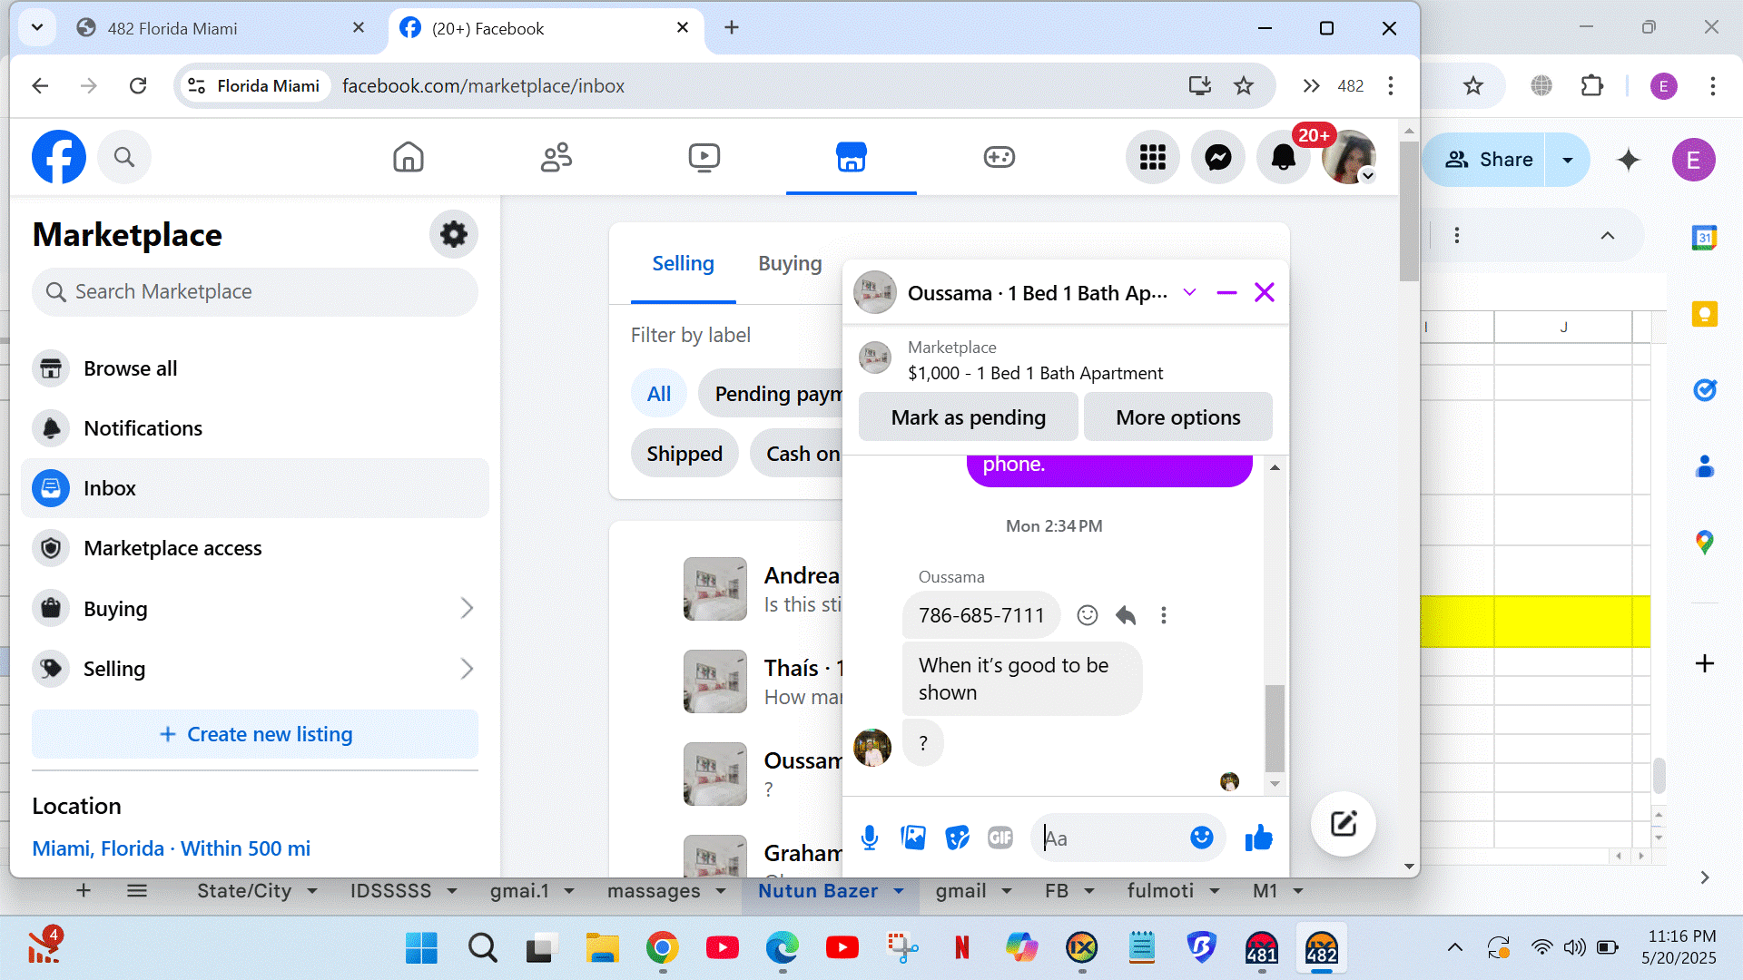
Task: Open the GIF picker in chat
Action: point(1000,838)
